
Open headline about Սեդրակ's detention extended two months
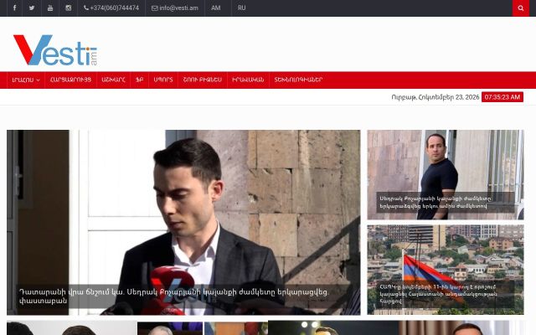[x=435, y=202]
